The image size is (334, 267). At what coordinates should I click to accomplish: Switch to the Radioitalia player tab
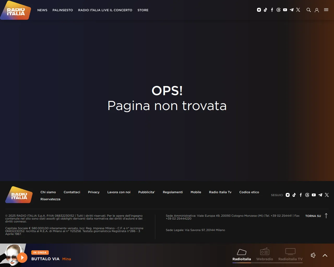point(242,255)
